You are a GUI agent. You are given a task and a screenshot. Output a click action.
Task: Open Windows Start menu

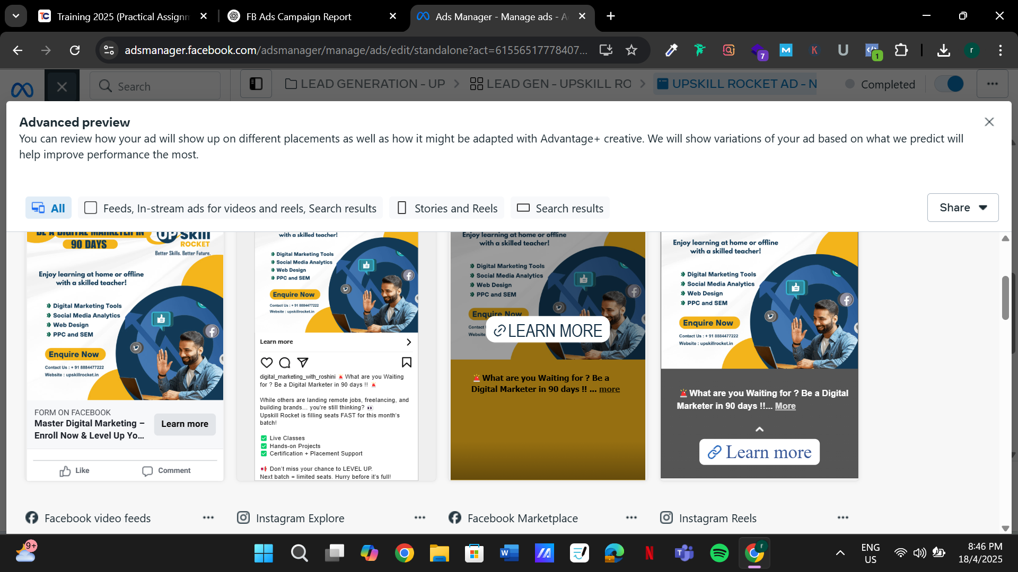(x=264, y=553)
